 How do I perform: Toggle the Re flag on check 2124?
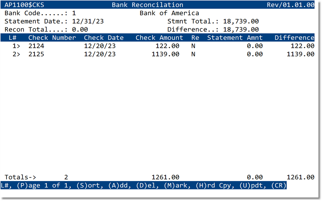[193, 46]
